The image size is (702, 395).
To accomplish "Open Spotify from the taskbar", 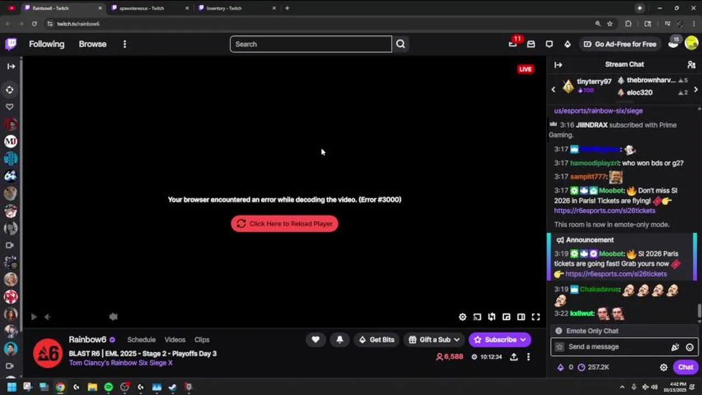I will pos(108,387).
